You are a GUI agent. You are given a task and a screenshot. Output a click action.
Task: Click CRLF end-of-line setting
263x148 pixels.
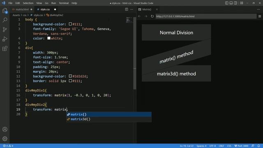[x=221, y=146]
